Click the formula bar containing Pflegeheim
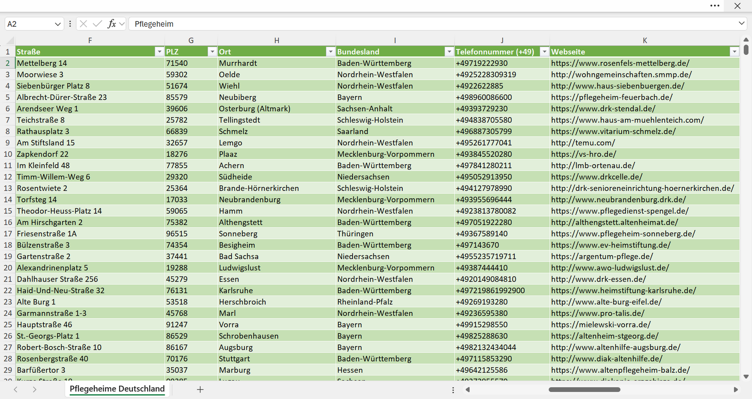The height and width of the screenshot is (399, 752). pyautogui.click(x=432, y=24)
